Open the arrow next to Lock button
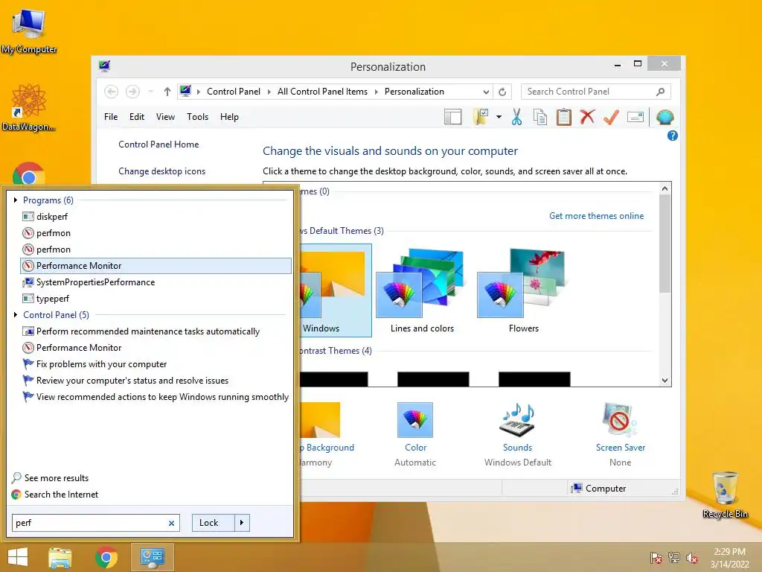 point(242,523)
